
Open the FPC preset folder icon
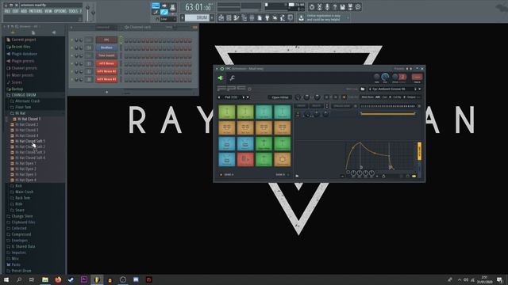click(x=363, y=89)
